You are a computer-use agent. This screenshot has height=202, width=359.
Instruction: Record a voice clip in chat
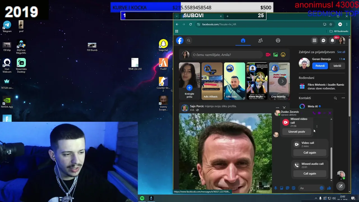(276, 188)
